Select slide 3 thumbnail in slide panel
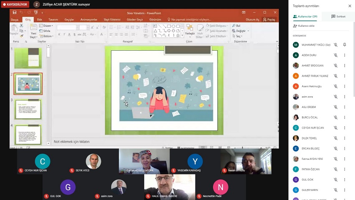 [x=28, y=109]
